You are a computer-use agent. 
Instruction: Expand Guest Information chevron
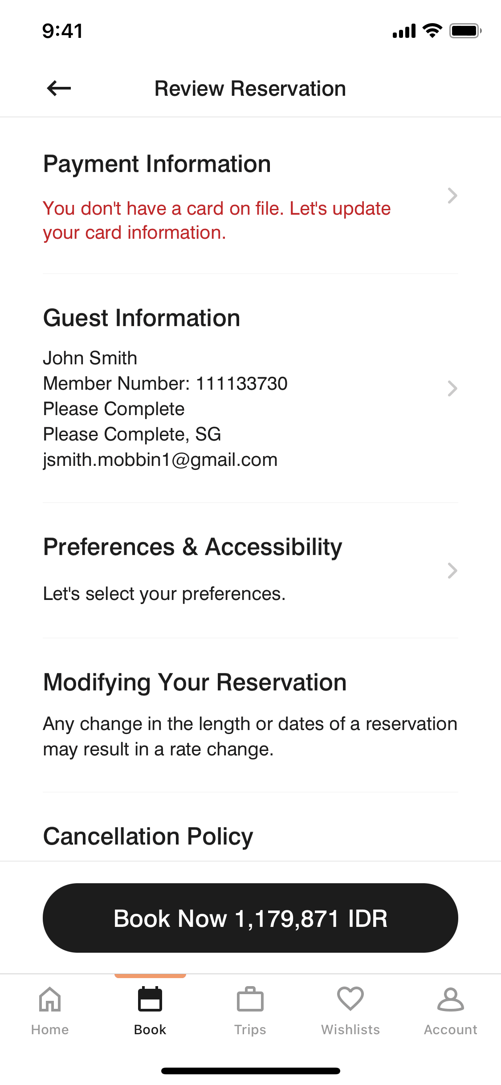point(452,388)
